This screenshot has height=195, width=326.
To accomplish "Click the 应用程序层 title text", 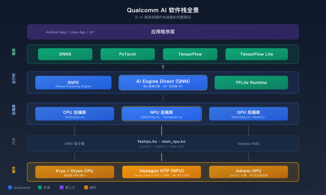I will (163, 32).
